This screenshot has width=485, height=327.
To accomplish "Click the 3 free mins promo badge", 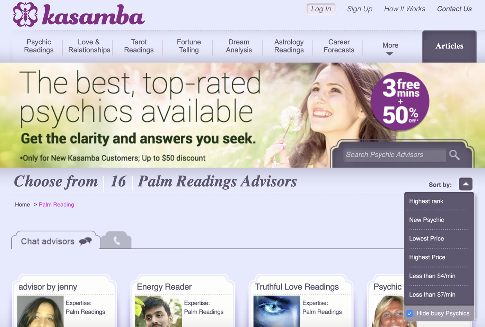I will (x=400, y=101).
